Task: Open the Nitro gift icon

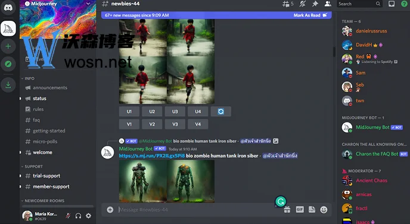Action: (287, 210)
